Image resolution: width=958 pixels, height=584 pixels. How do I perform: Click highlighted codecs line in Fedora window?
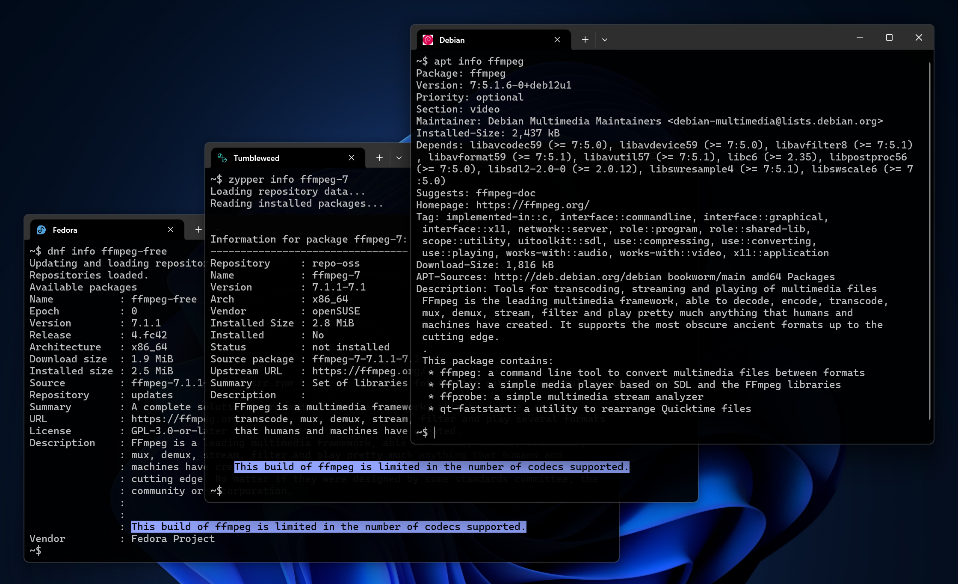pos(328,527)
